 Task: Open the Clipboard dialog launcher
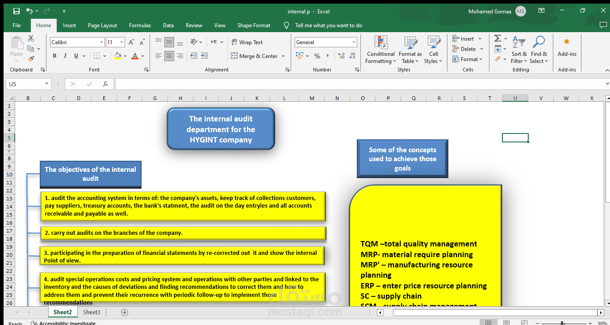coord(43,70)
